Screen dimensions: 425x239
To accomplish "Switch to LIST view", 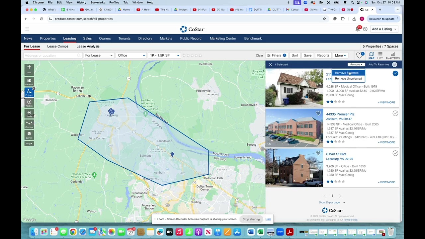I will (x=380, y=55).
